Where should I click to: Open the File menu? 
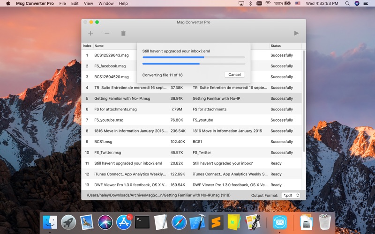click(62, 3)
